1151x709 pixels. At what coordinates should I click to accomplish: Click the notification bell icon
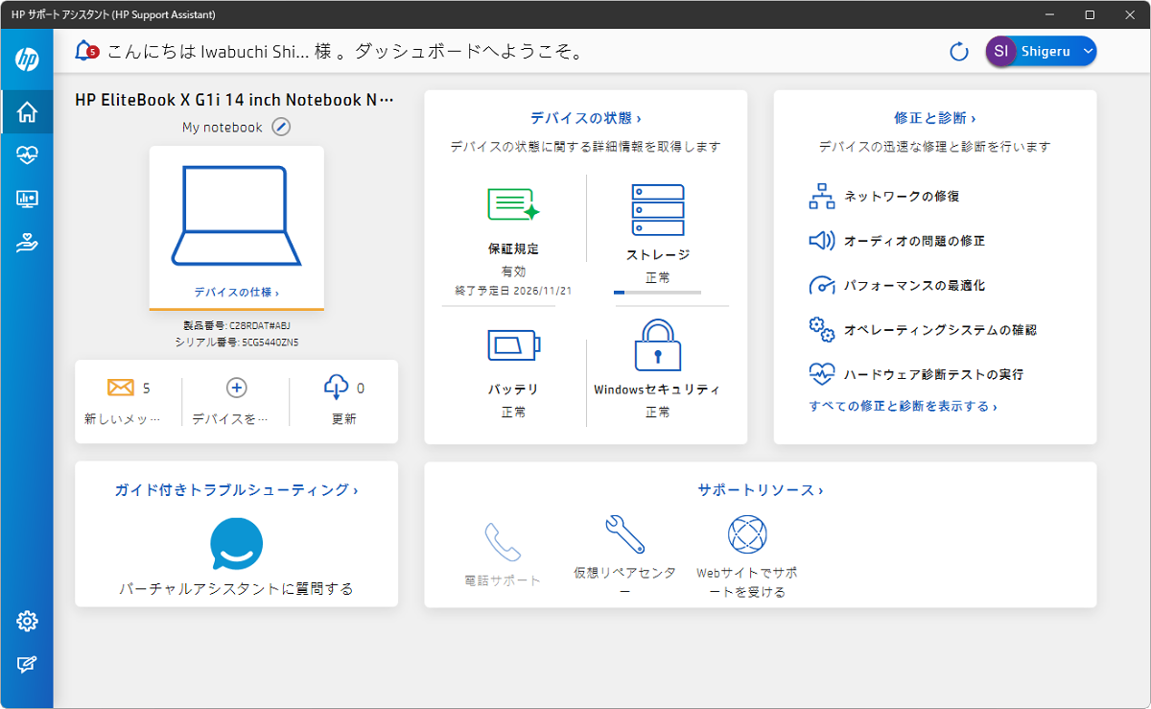coord(86,51)
